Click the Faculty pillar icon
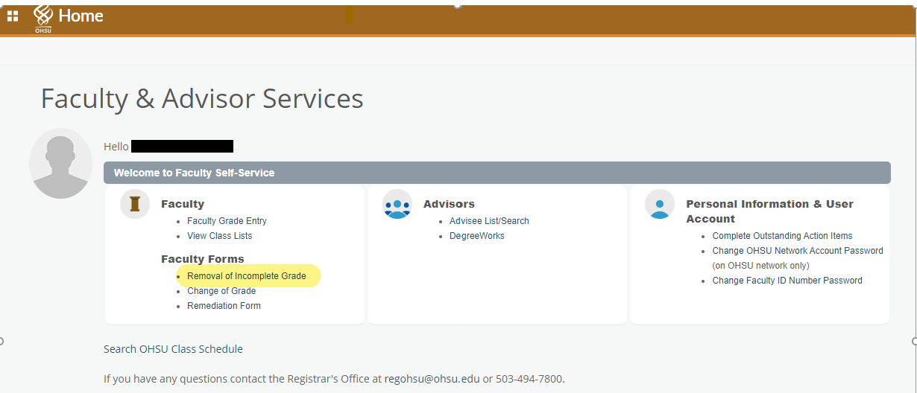The height and width of the screenshot is (393, 917). pyautogui.click(x=135, y=204)
